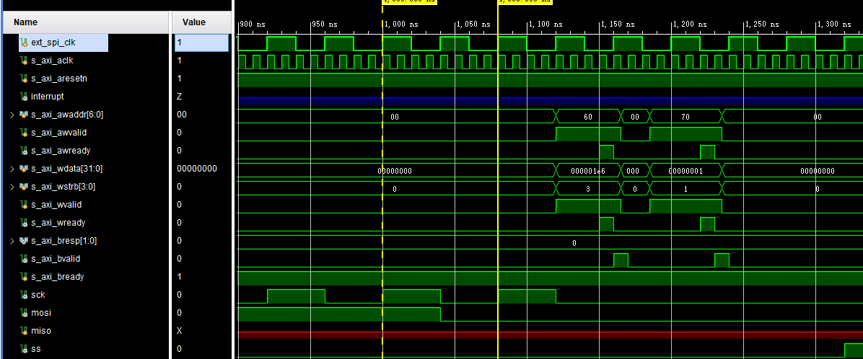Image resolution: width=863 pixels, height=359 pixels.
Task: Select the ext_spi_clk signal name
Action: click(x=53, y=43)
